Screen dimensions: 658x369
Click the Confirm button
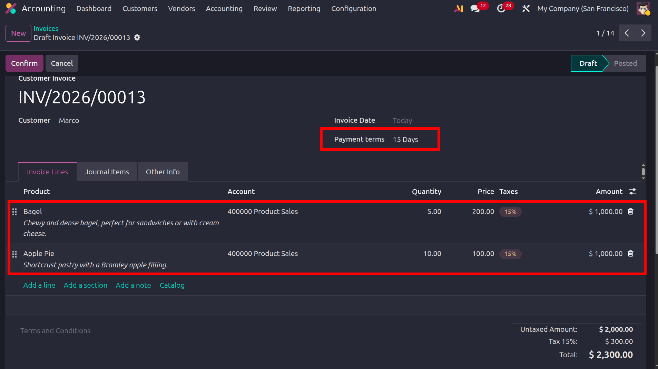[x=24, y=63]
